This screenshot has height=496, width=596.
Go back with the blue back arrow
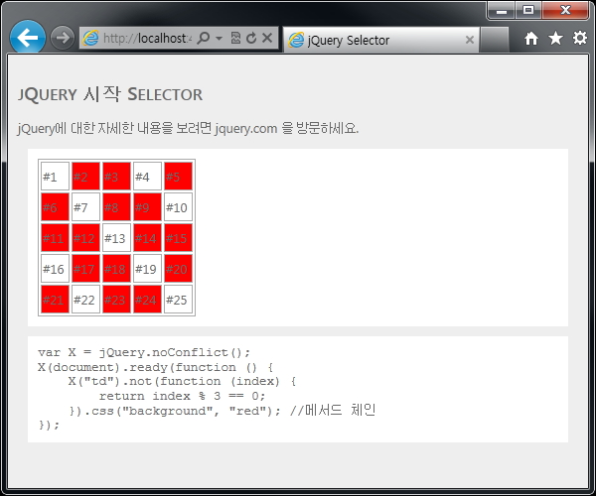click(28, 38)
